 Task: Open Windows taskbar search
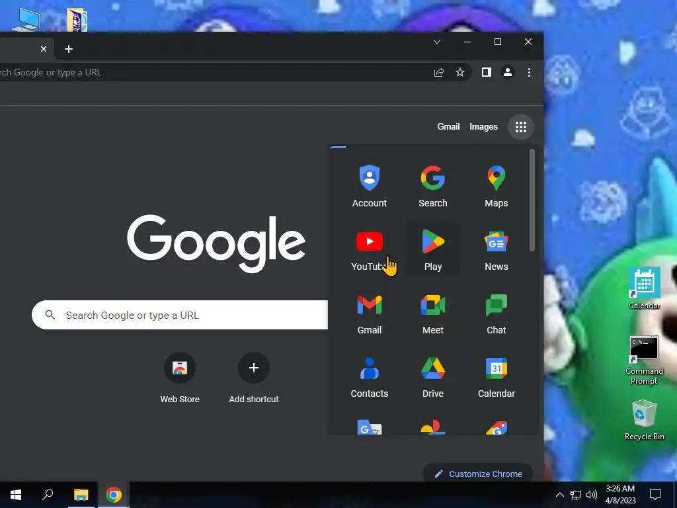pos(48,495)
